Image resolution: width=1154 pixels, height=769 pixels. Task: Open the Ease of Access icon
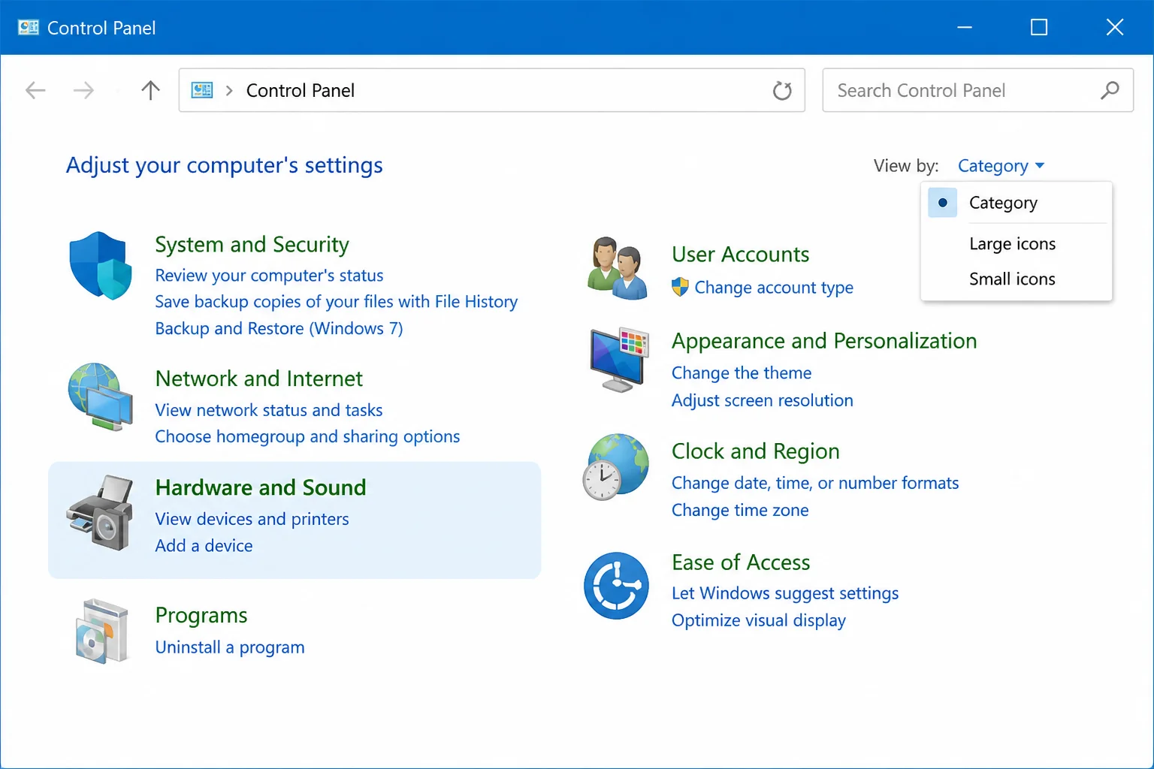616,586
